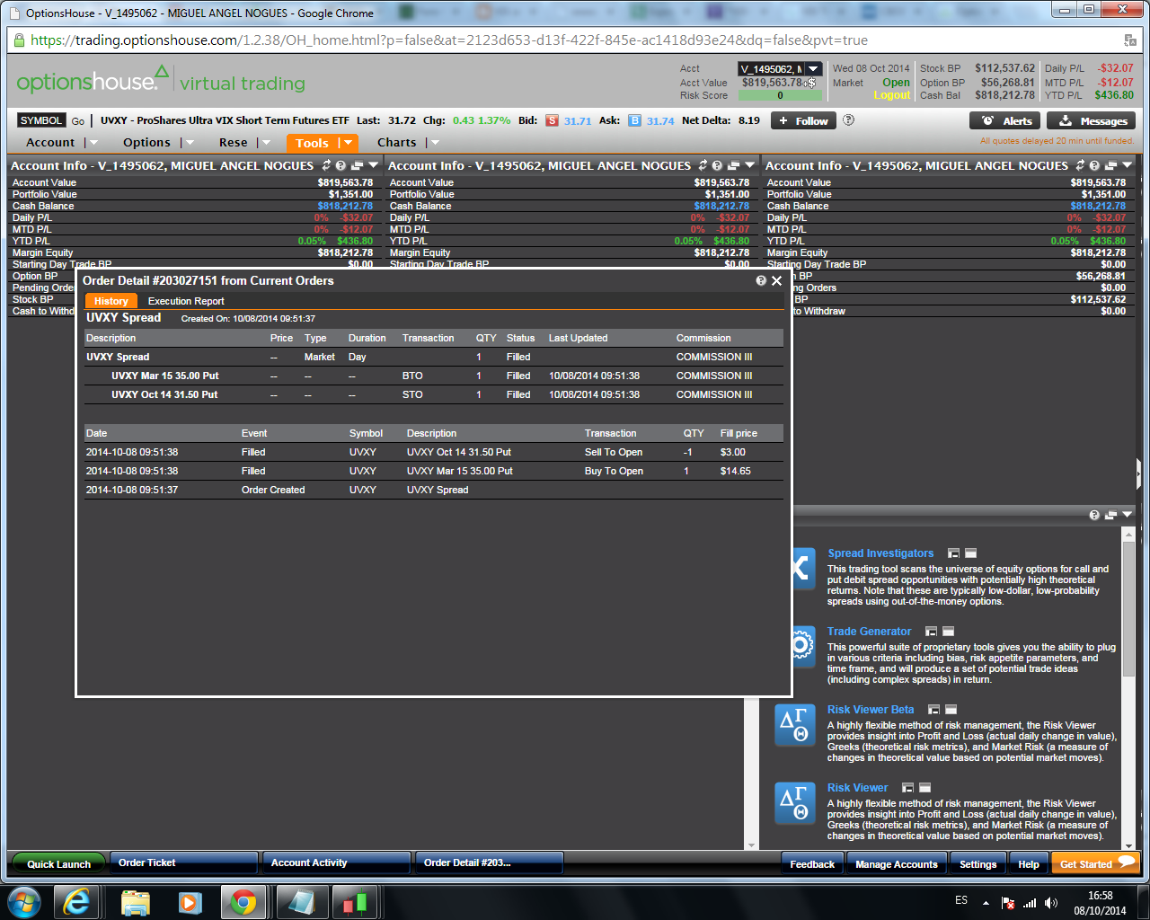Click the SYMBOL input field
The height and width of the screenshot is (920, 1150).
41,120
